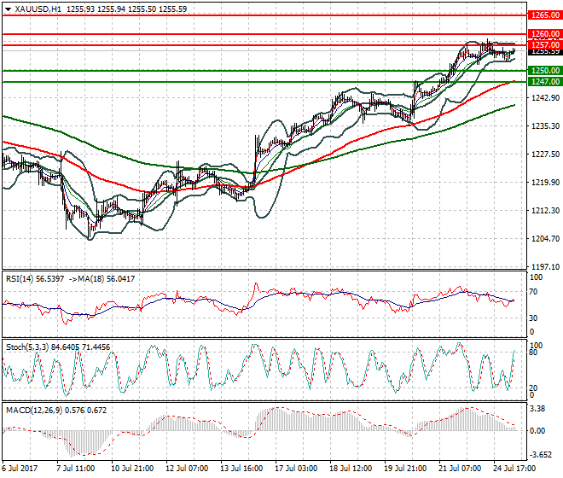Select the 7 Jul 11:00 time label

pos(75,469)
